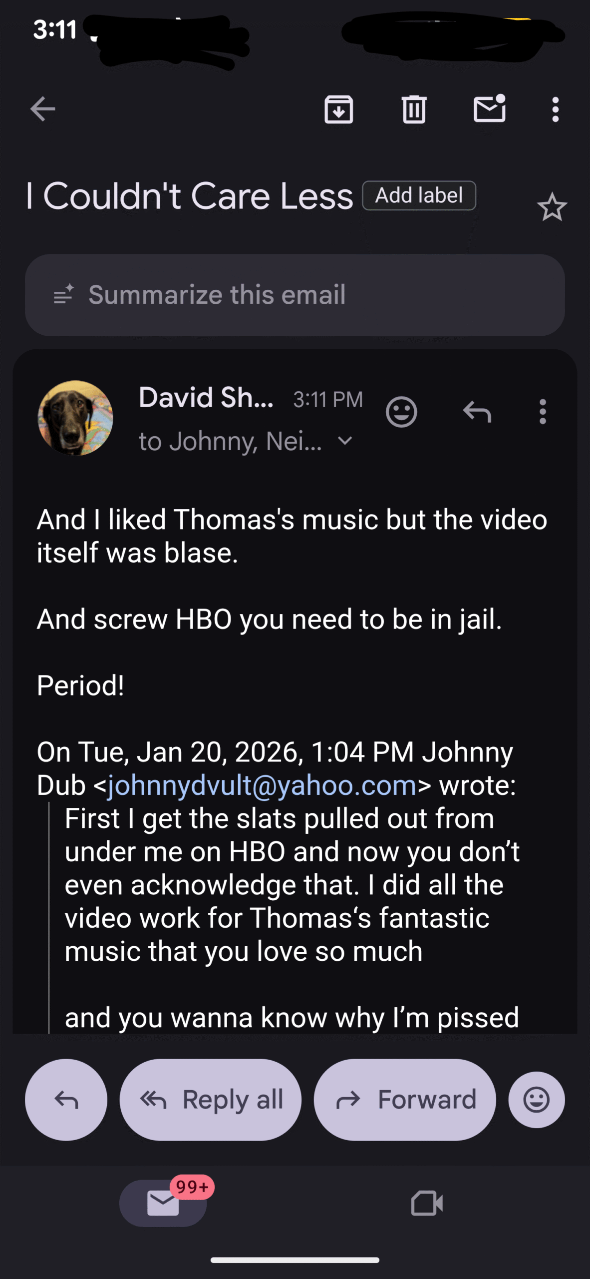The width and height of the screenshot is (590, 1279).
Task: Reply using arrow in message header
Action: tap(477, 412)
